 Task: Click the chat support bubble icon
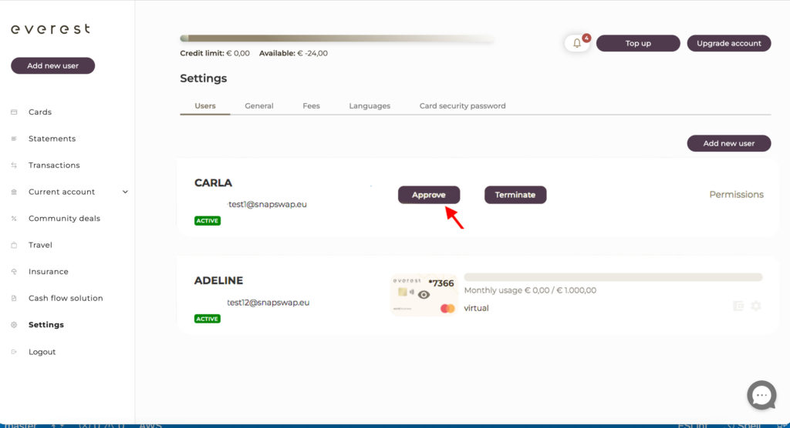pyautogui.click(x=761, y=395)
